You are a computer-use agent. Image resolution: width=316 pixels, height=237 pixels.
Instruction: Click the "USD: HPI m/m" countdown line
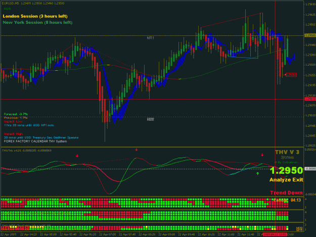(x=29, y=125)
